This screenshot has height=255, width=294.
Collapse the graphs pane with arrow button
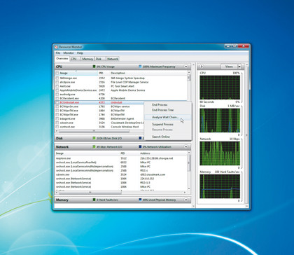click(202, 67)
